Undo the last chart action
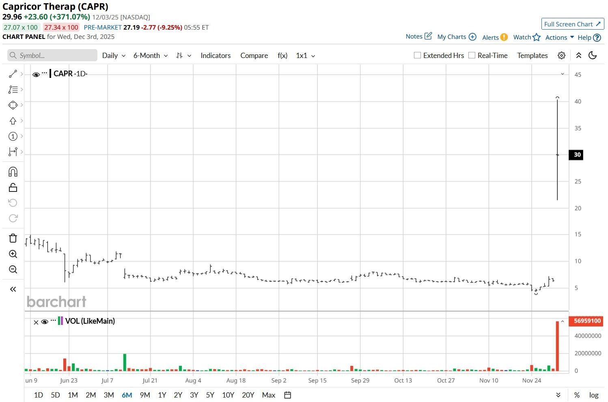Viewport: 608px width, 402px height. [13, 203]
